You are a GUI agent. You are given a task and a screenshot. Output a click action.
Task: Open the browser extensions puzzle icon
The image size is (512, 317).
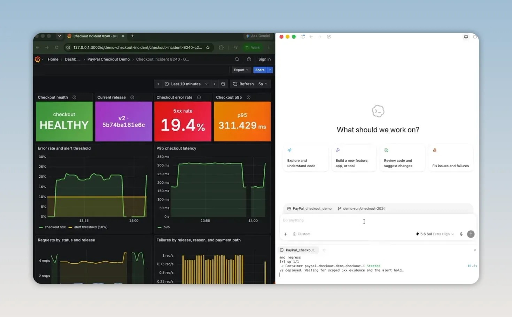click(221, 47)
